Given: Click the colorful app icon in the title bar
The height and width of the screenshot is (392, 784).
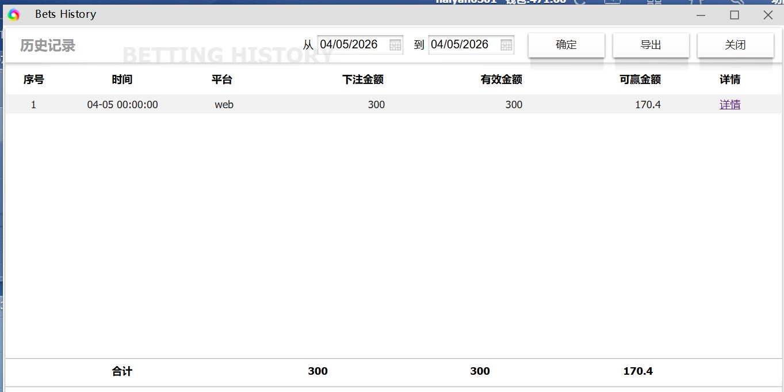Looking at the screenshot, I should (x=14, y=14).
